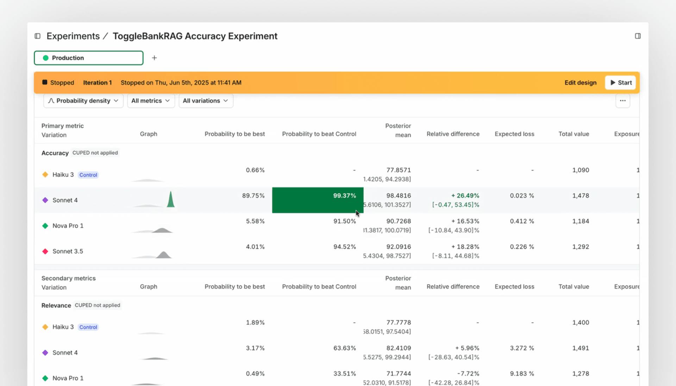Screen dimensions: 676x386
Task: Click the orange Haiku 3 diamond under Accuracy
Action: (x=45, y=175)
